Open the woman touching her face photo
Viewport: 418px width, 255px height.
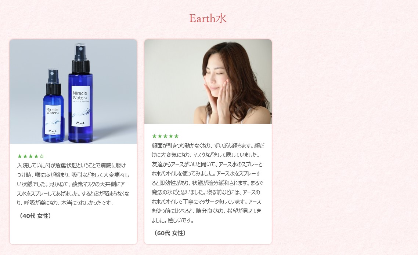[x=208, y=82]
